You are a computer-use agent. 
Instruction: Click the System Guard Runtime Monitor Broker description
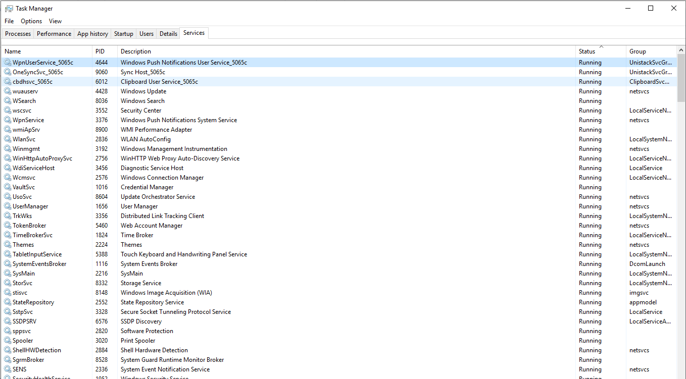pos(172,360)
